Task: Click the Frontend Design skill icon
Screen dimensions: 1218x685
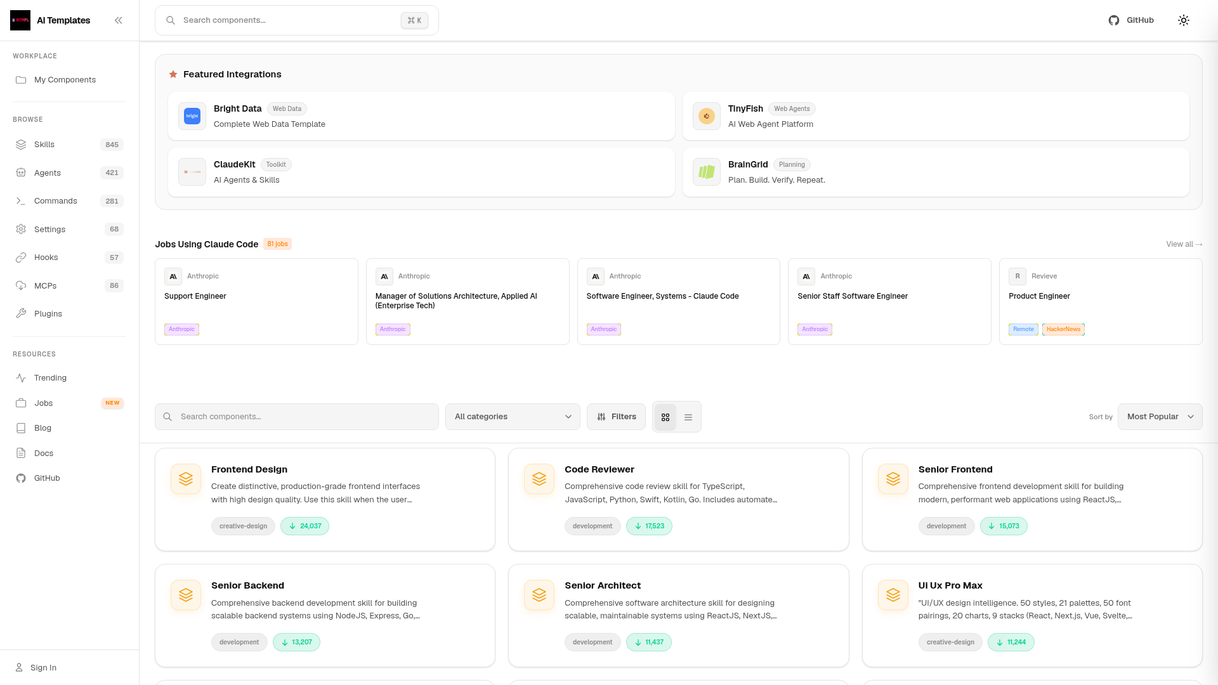Action: coord(186,479)
